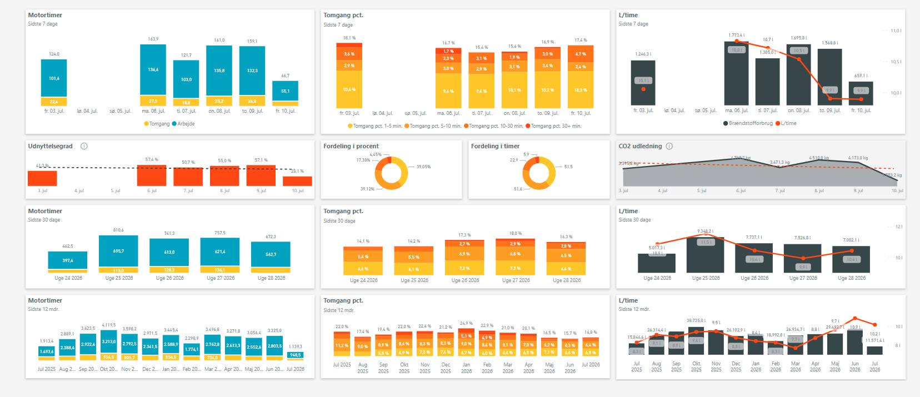Select teal 3.213,0 bar in 12-month Motortimer chart
This screenshot has width=920, height=397.
pos(109,342)
